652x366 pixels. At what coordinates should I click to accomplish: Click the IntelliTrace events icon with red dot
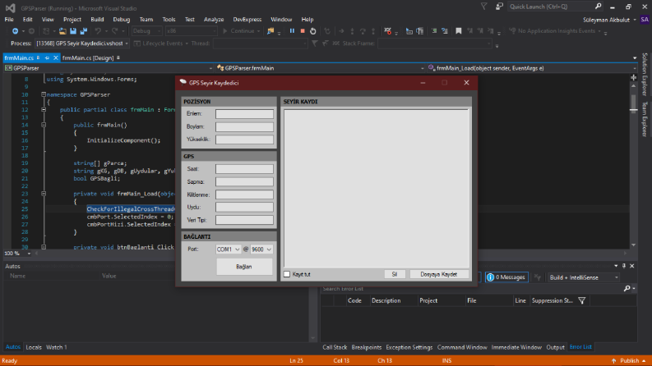(x=387, y=31)
